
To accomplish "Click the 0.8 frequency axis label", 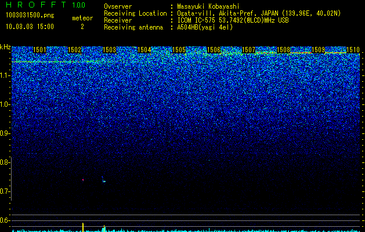I will 5,162.
